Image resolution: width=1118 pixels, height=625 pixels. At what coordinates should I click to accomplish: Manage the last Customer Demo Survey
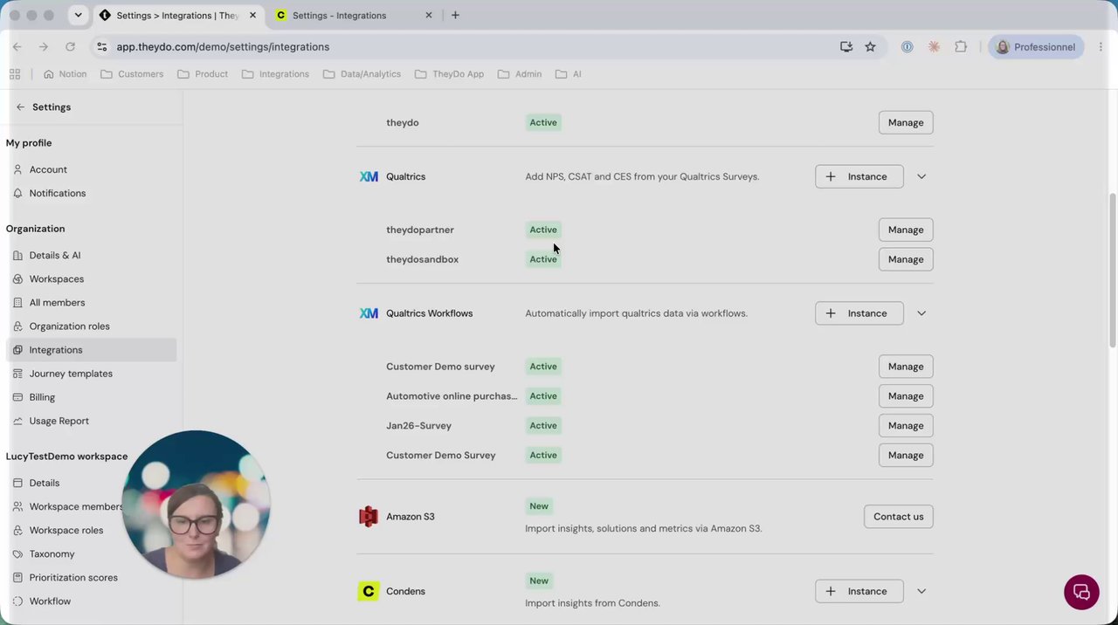click(906, 455)
